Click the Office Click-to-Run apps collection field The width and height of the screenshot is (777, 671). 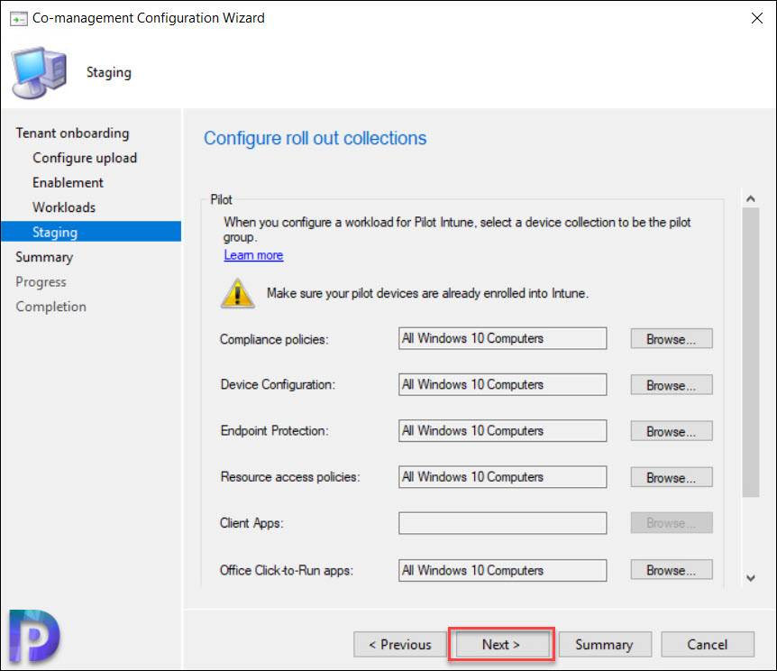(x=502, y=570)
